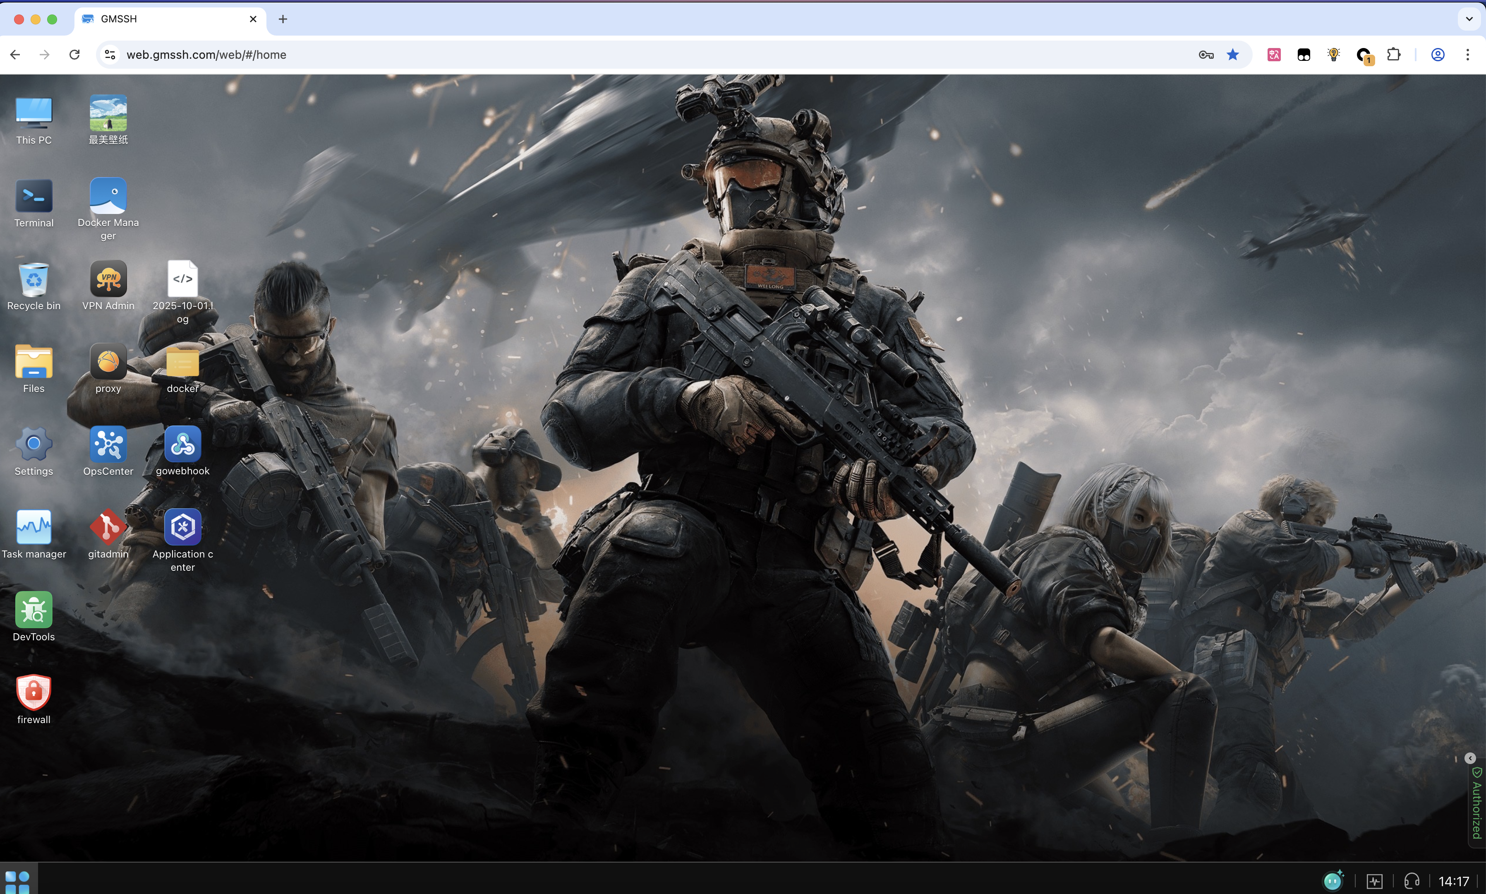Open the firewall app icon
Screen dimensions: 1486x894
click(34, 693)
